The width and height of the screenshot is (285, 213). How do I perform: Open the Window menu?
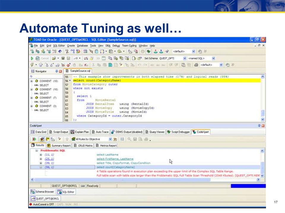143,46
